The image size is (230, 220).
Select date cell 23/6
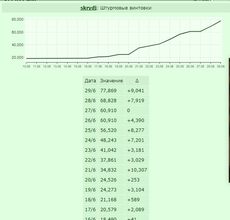tap(90, 150)
